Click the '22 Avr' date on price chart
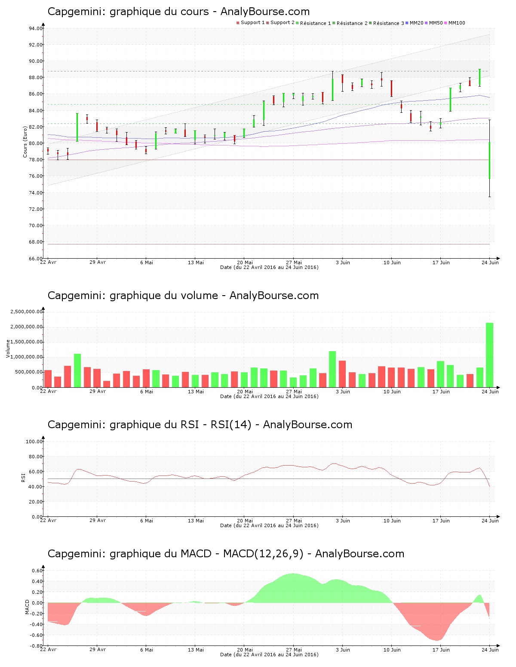The image size is (516, 667). click(48, 262)
